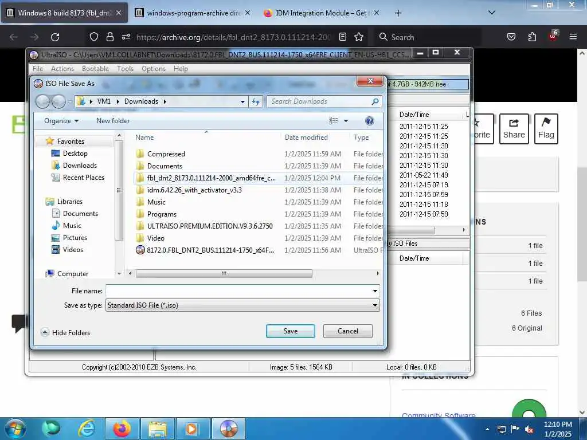Image resolution: width=587 pixels, height=440 pixels.
Task: Click the horizontal scrollbar in file list
Action: [224, 273]
